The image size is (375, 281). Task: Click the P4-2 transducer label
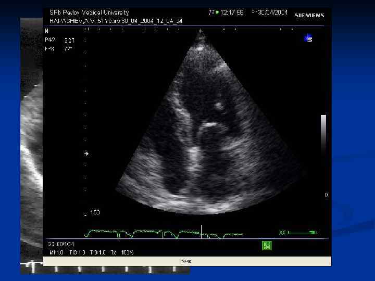click(50, 40)
